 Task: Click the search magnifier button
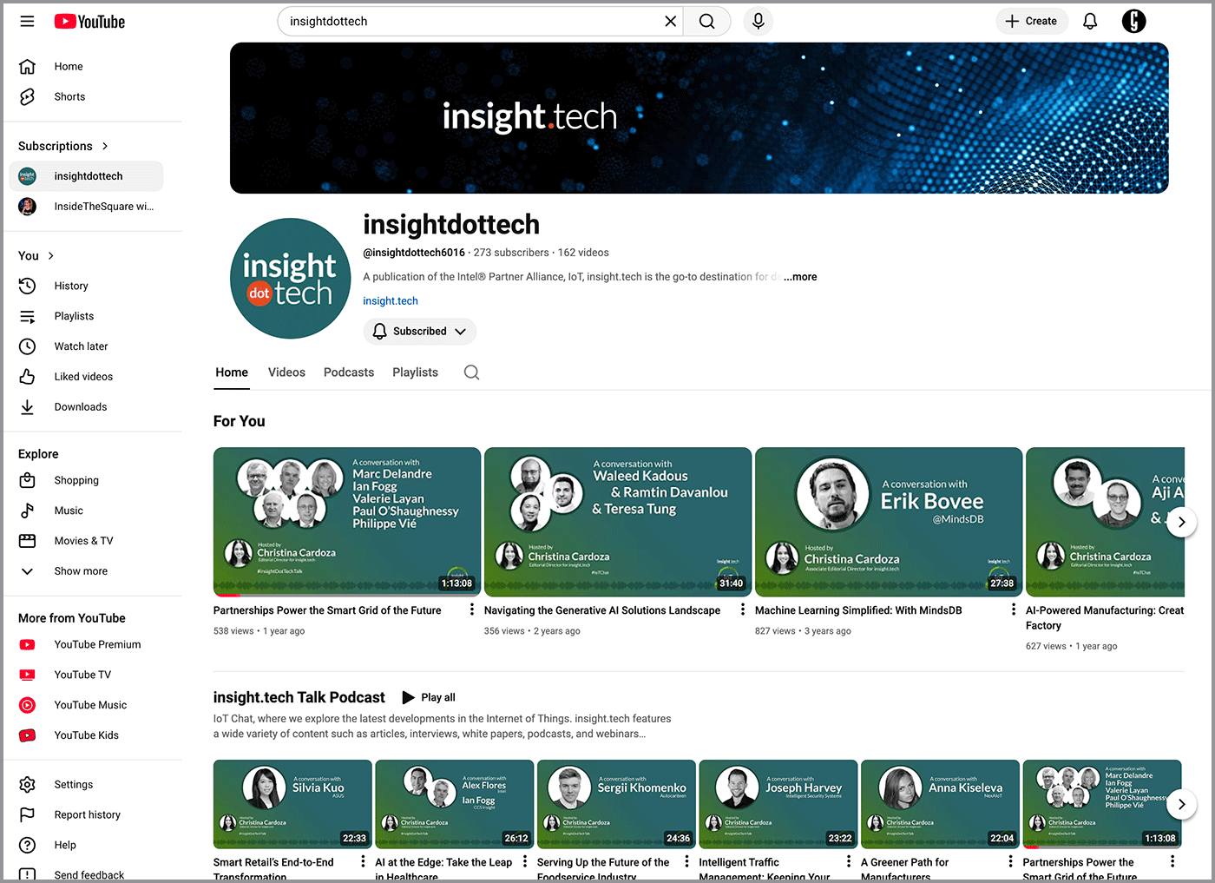click(x=707, y=21)
